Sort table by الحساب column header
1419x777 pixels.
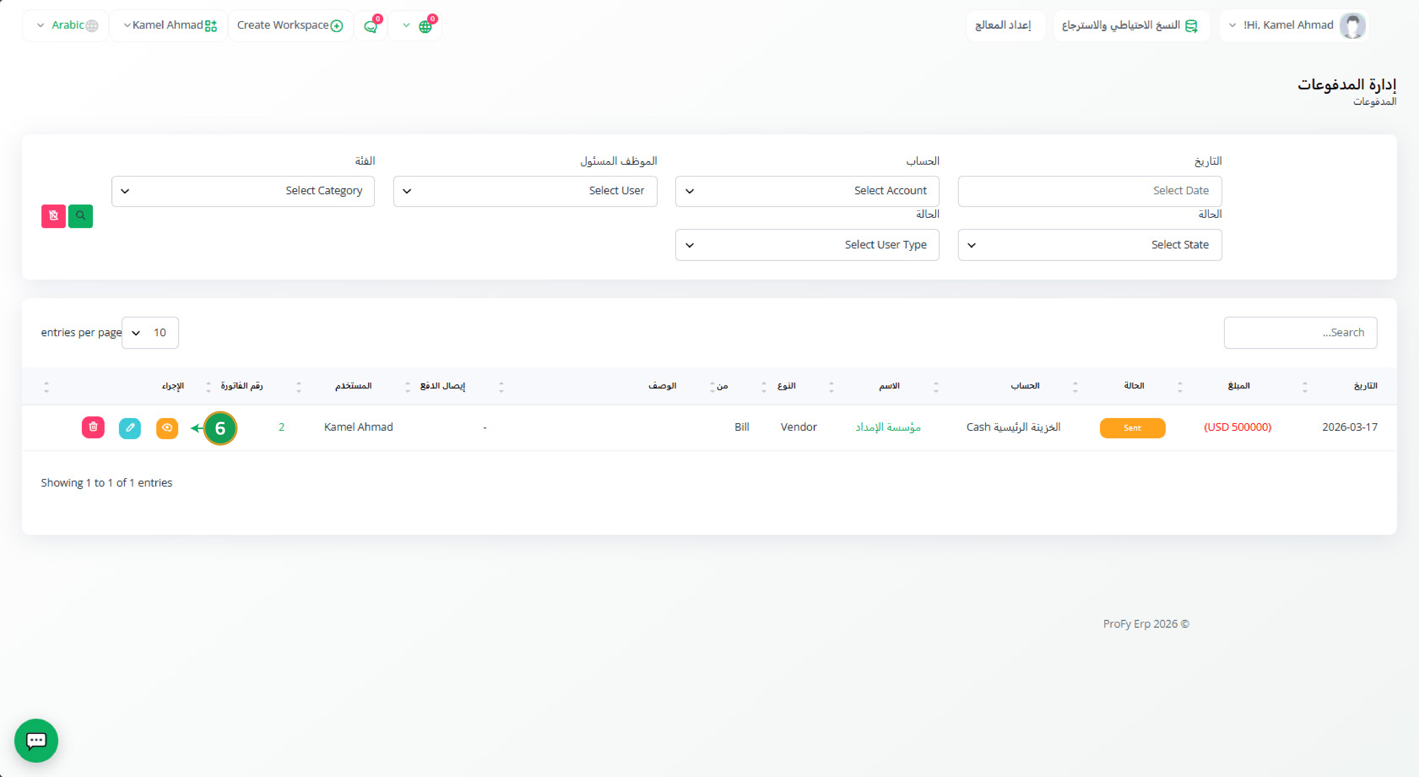1025,386
